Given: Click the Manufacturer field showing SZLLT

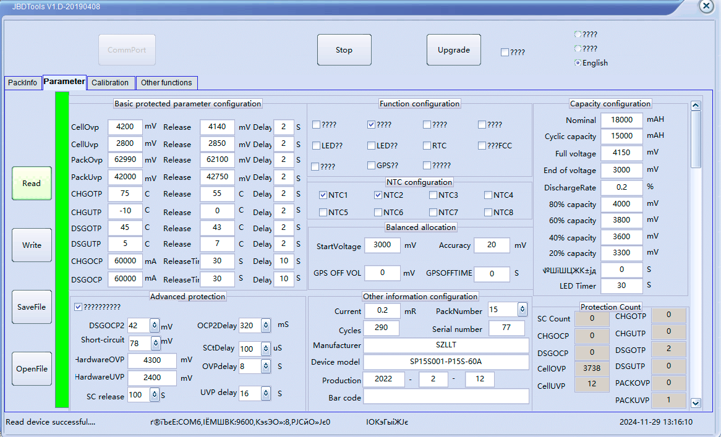Looking at the screenshot, I should click(446, 345).
